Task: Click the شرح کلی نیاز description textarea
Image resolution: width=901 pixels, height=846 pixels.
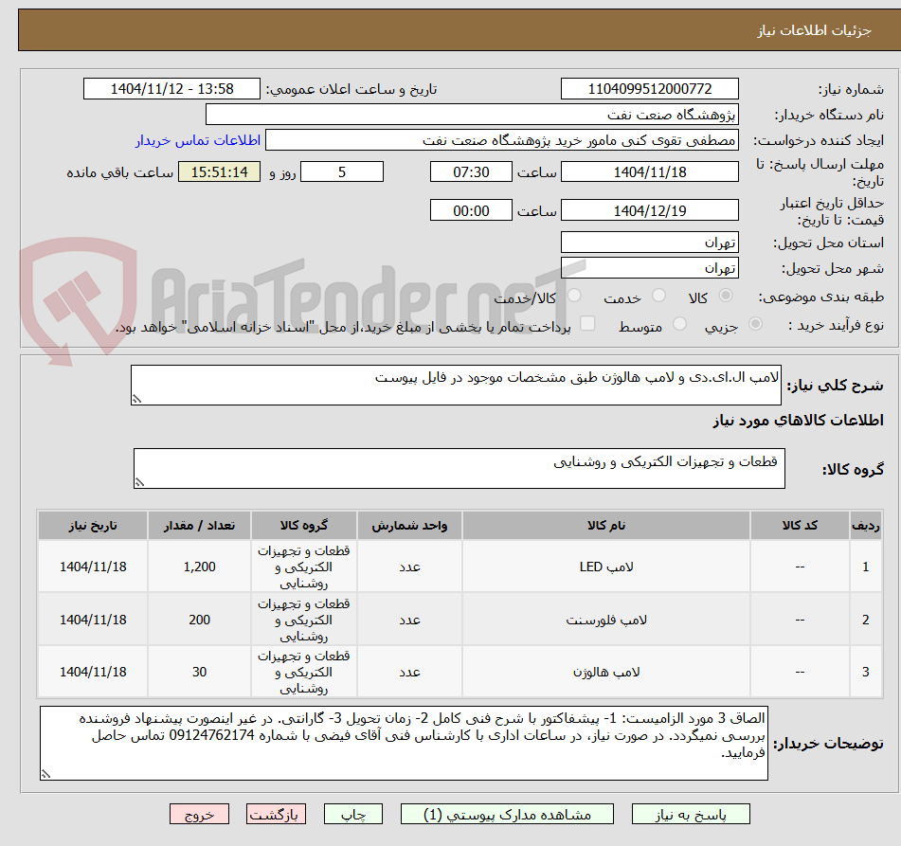Action: [457, 385]
